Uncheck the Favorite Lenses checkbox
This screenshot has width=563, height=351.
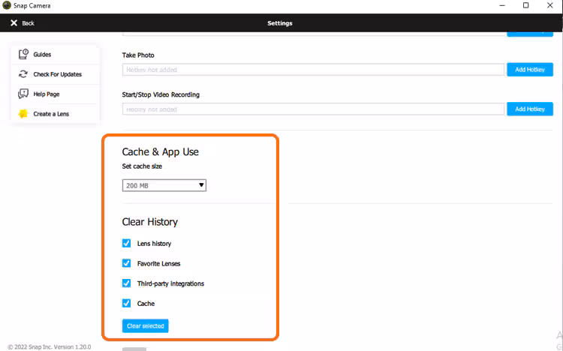(x=126, y=263)
